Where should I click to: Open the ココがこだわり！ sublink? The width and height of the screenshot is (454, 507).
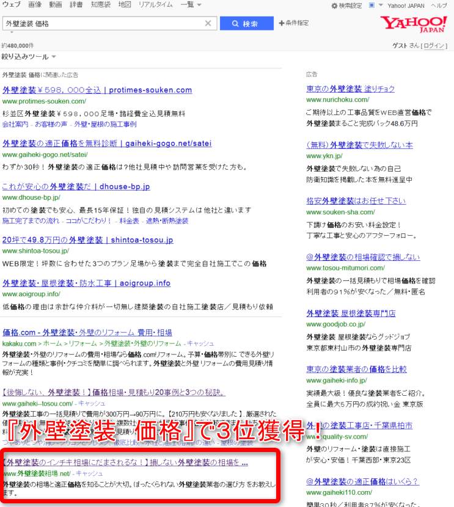coord(89,221)
